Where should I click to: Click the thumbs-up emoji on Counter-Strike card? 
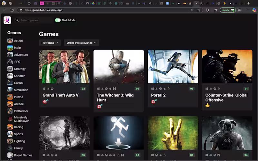tap(207, 105)
